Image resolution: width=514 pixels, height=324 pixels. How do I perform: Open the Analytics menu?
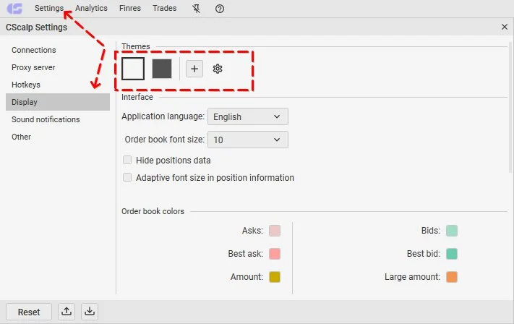(91, 8)
